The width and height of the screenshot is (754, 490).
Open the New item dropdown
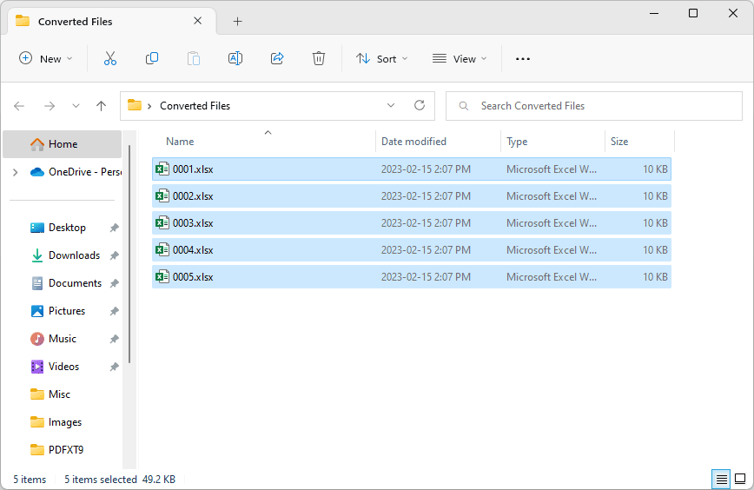pos(46,59)
